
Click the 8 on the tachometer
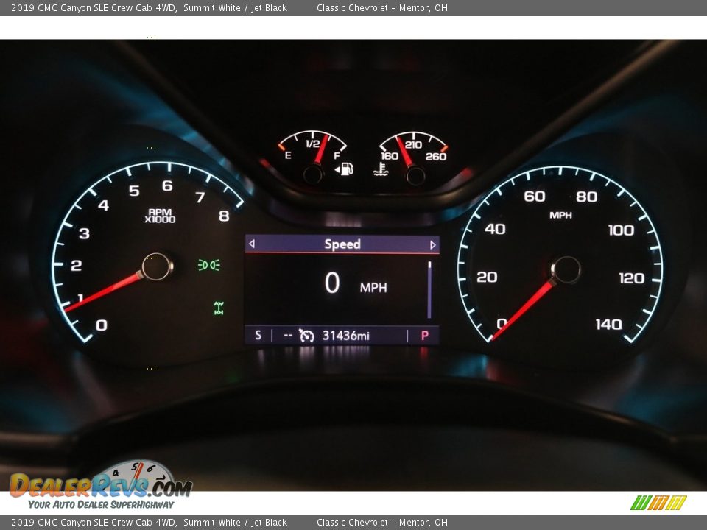224,216
